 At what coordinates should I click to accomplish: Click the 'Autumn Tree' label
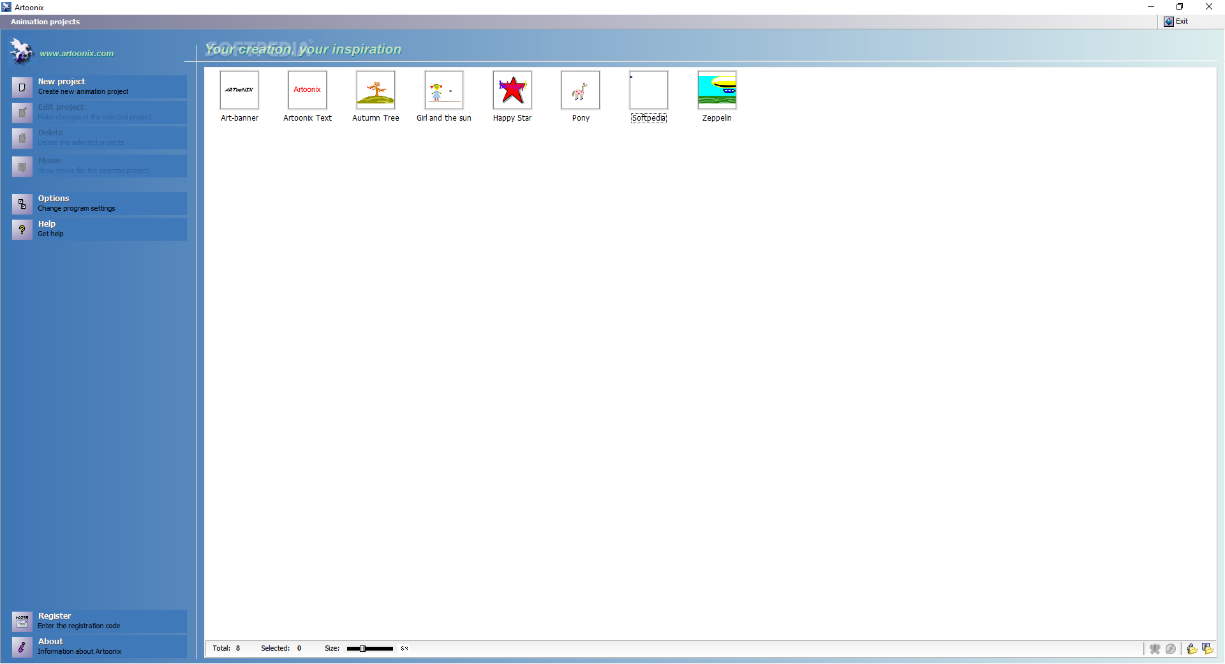[376, 118]
